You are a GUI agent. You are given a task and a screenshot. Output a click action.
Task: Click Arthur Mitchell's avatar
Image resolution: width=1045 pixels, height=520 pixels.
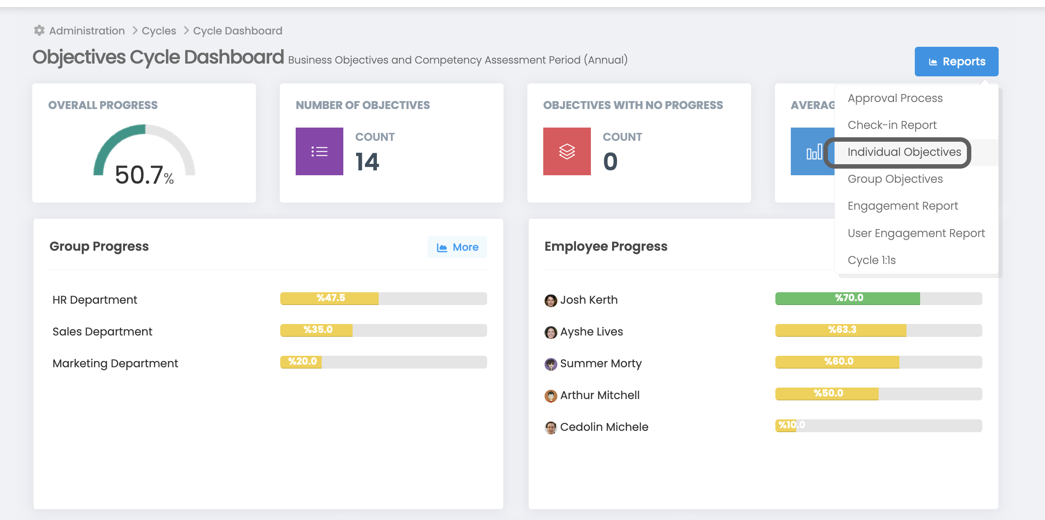click(x=550, y=396)
